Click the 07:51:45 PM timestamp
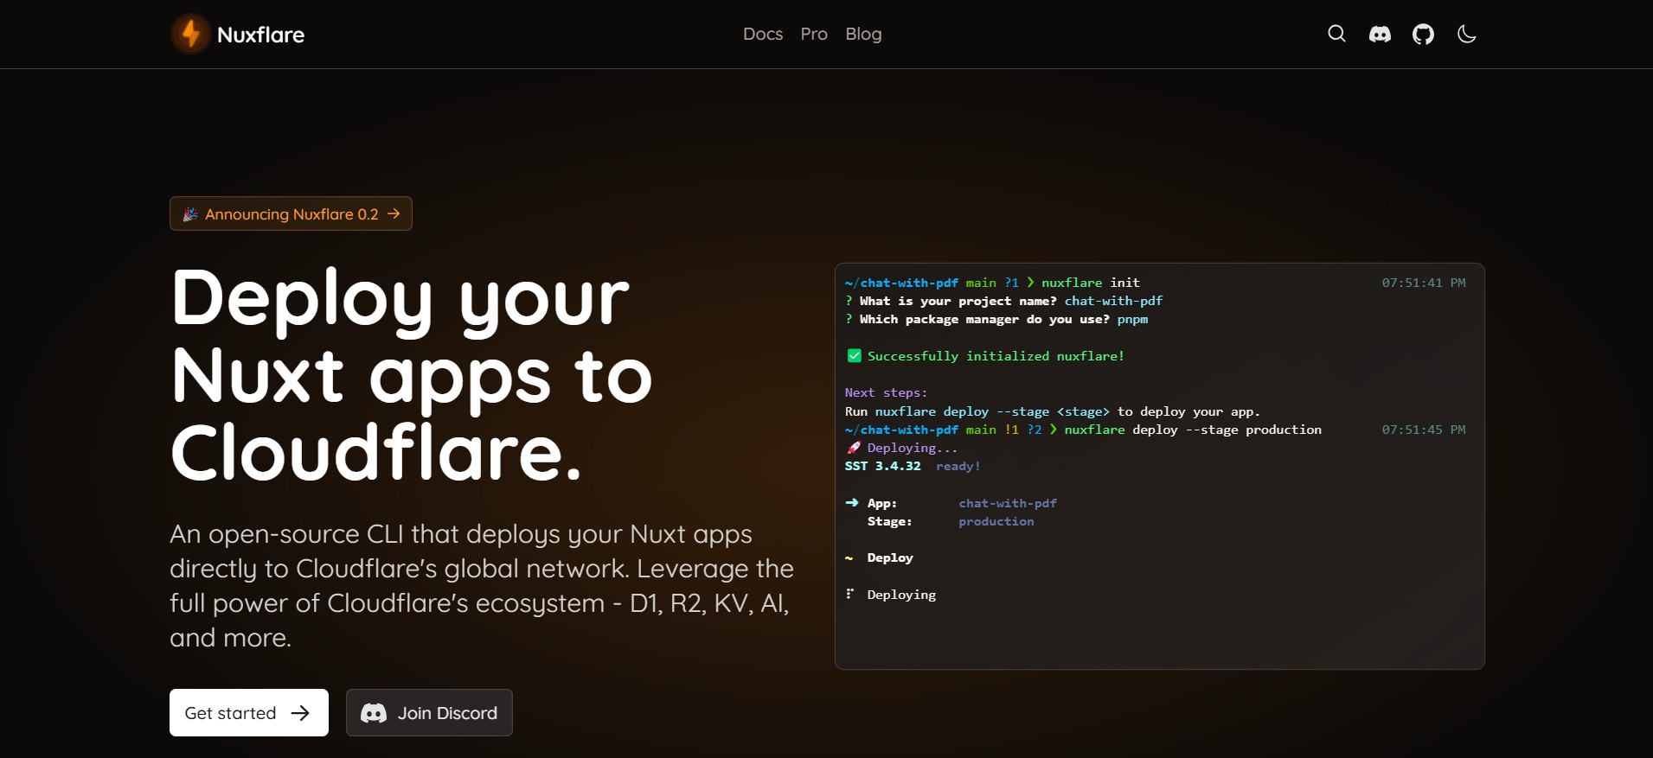1653x758 pixels. point(1423,430)
